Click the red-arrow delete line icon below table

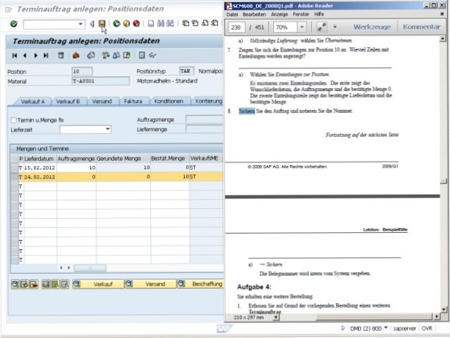[34, 284]
